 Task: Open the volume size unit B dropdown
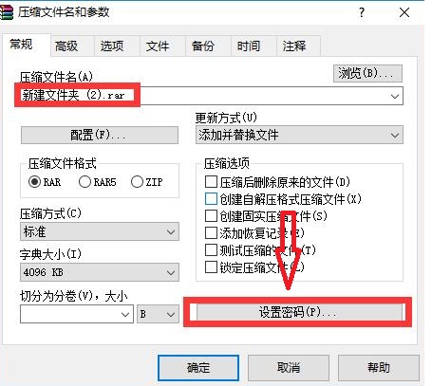pos(158,314)
